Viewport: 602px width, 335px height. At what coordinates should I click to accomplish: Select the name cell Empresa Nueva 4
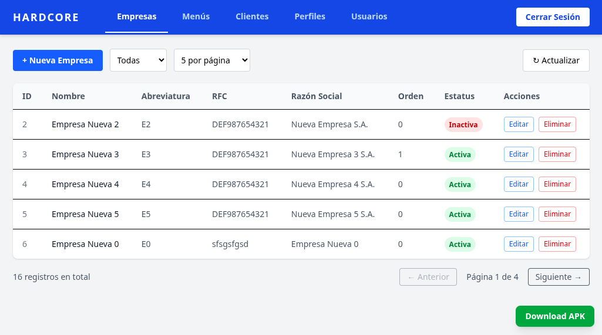click(85, 184)
